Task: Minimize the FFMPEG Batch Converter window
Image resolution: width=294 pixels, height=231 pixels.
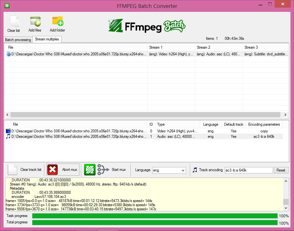Action: 260,4
